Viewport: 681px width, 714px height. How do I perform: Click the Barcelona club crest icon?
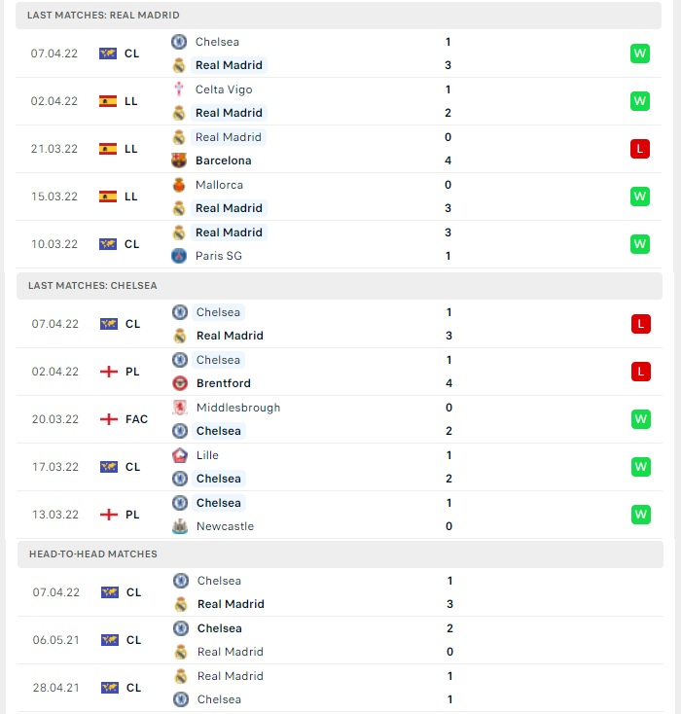[x=179, y=161]
